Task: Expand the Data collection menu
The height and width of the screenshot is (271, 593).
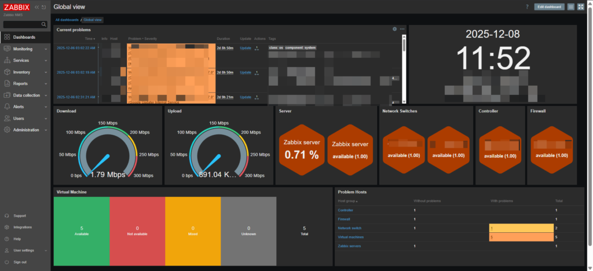Action: 27,95
